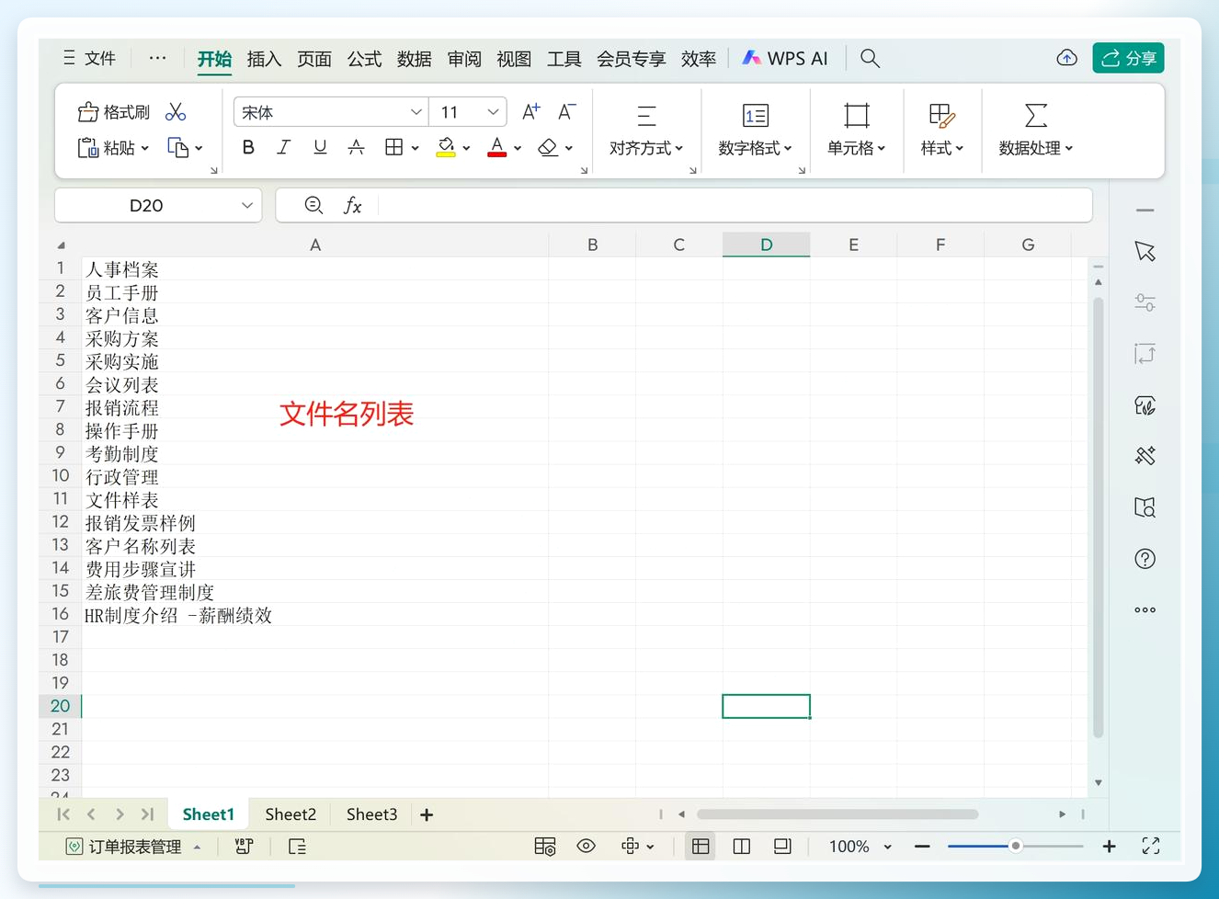Toggle Underline formatting

pos(320,147)
